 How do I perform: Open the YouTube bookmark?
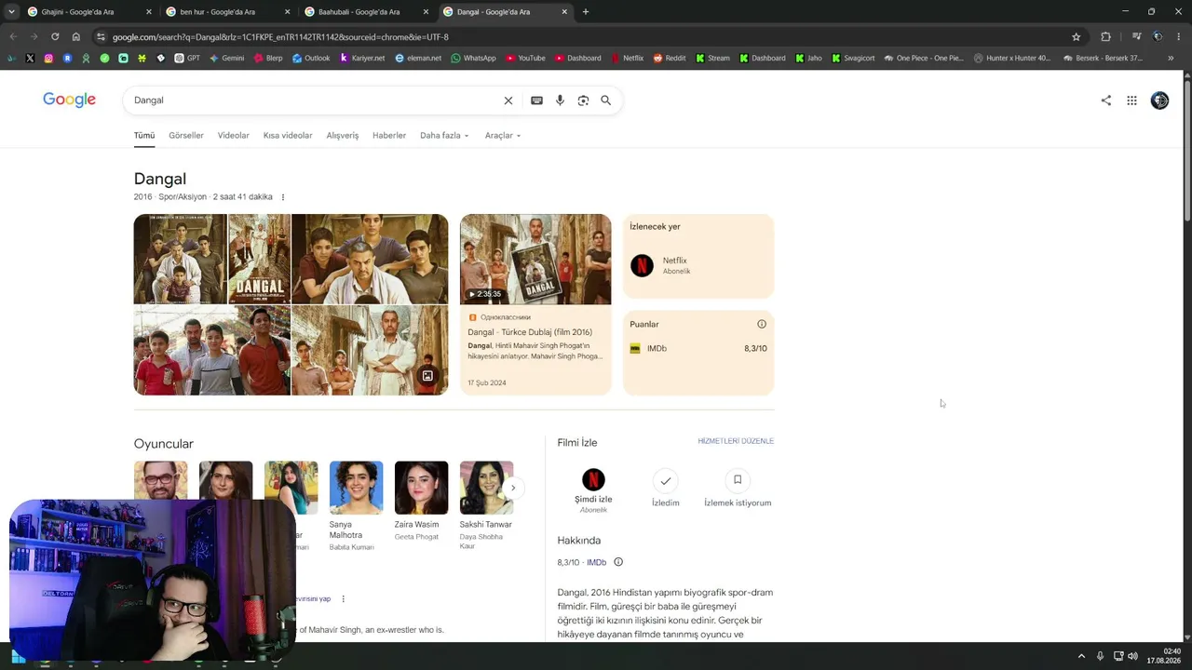(x=525, y=58)
